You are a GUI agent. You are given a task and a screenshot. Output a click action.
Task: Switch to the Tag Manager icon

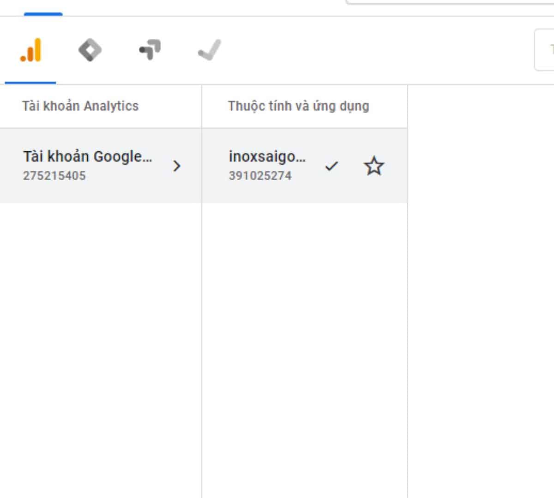click(90, 50)
